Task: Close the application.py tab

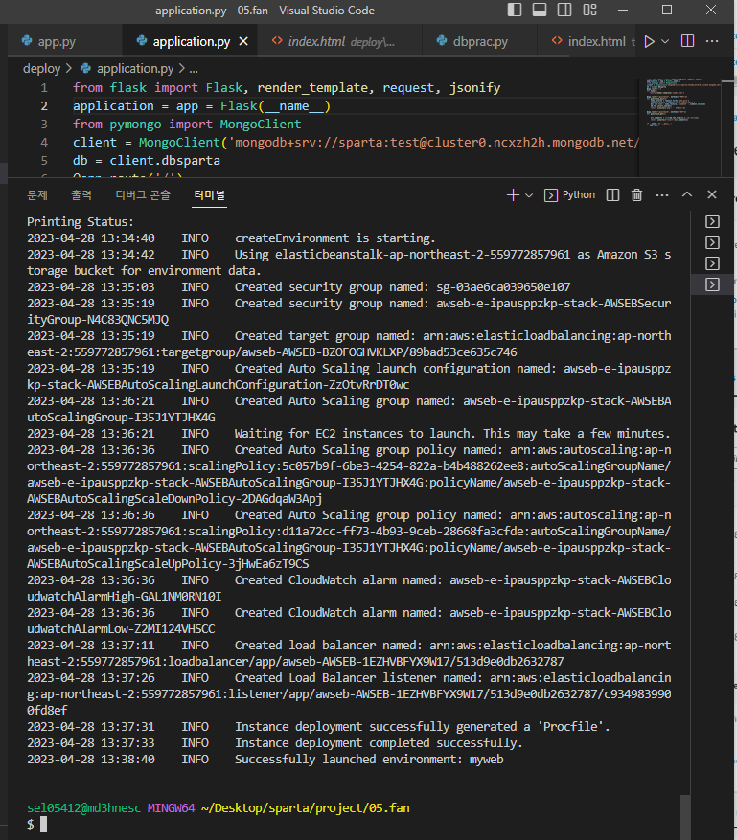Action: (243, 41)
